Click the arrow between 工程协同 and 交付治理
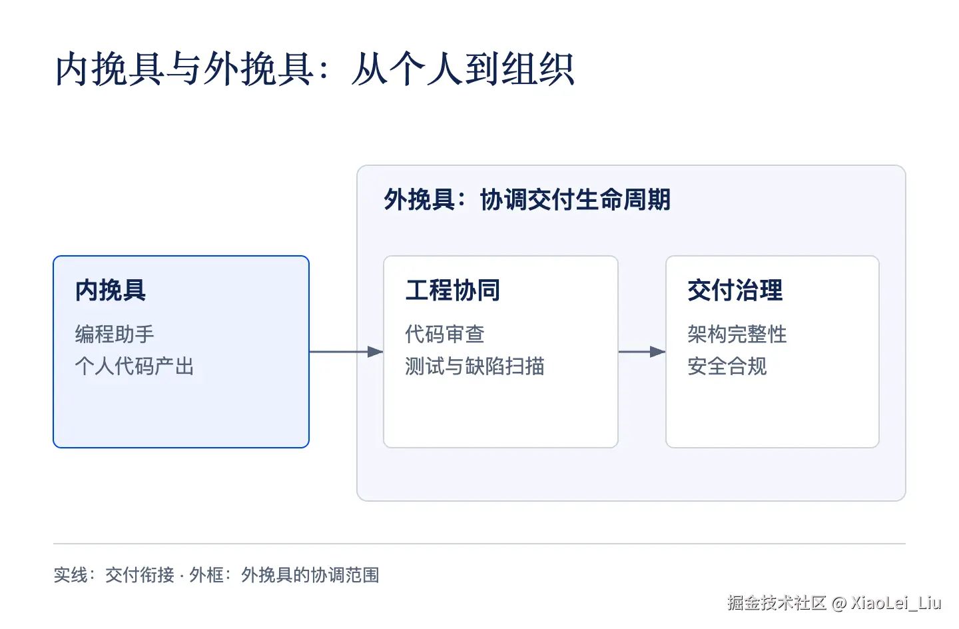959x629 pixels. click(x=642, y=352)
